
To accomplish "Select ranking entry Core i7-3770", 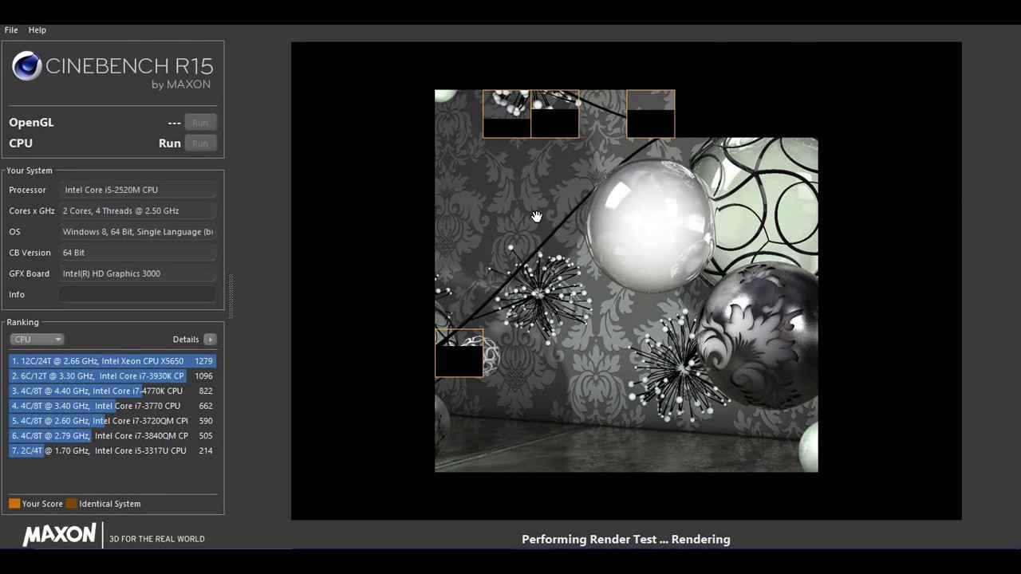I will point(112,406).
